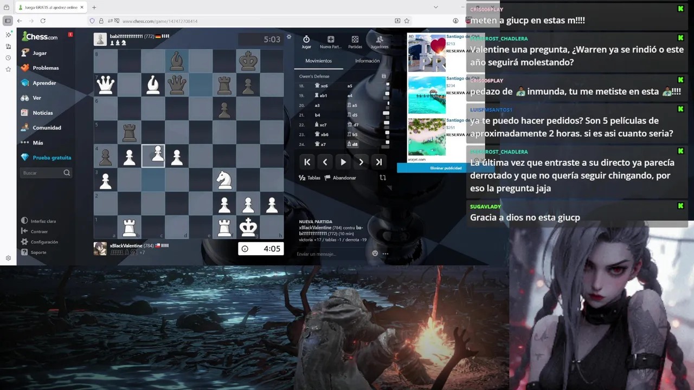Open Nueva Partida tab
Viewport: 694px width, 390px height.
pyautogui.click(x=331, y=42)
